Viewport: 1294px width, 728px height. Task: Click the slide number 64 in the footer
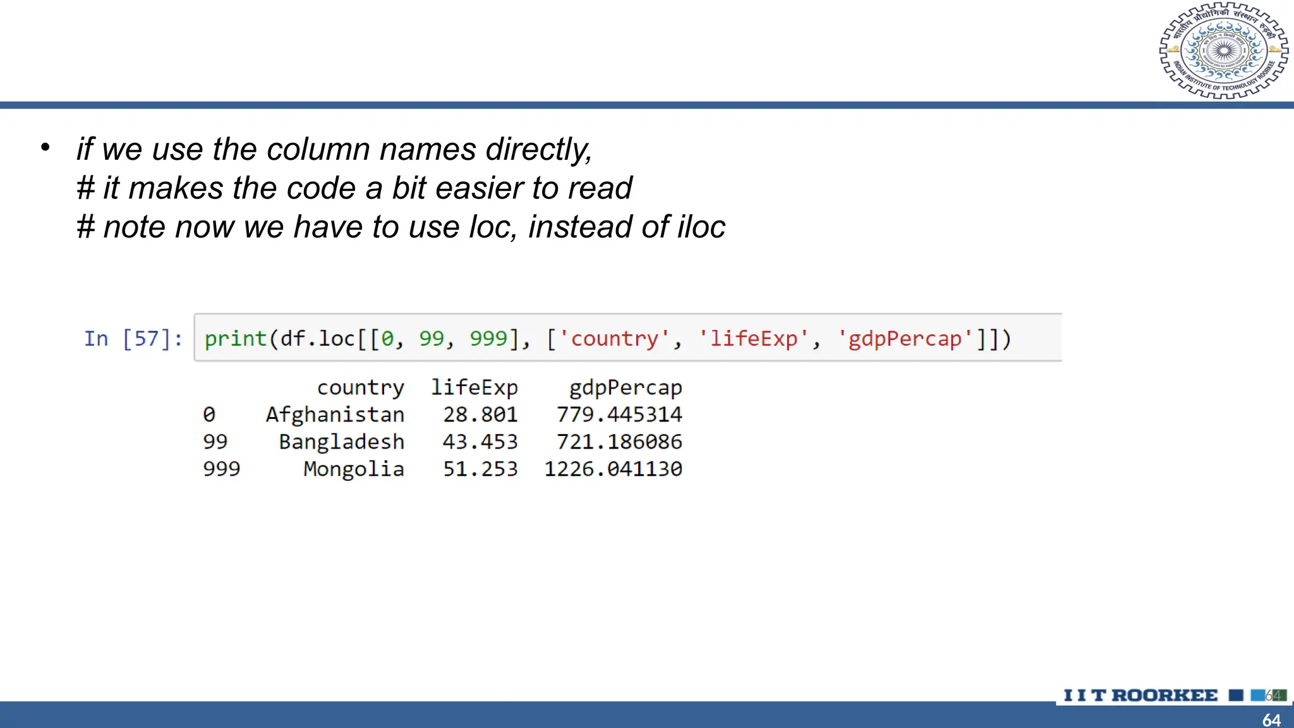point(1271,720)
